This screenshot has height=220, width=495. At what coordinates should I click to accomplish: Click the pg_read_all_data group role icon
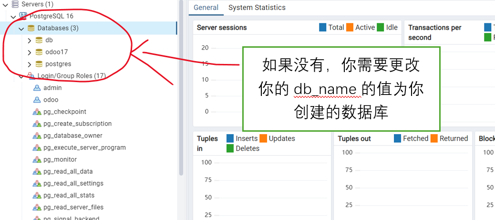37,172
